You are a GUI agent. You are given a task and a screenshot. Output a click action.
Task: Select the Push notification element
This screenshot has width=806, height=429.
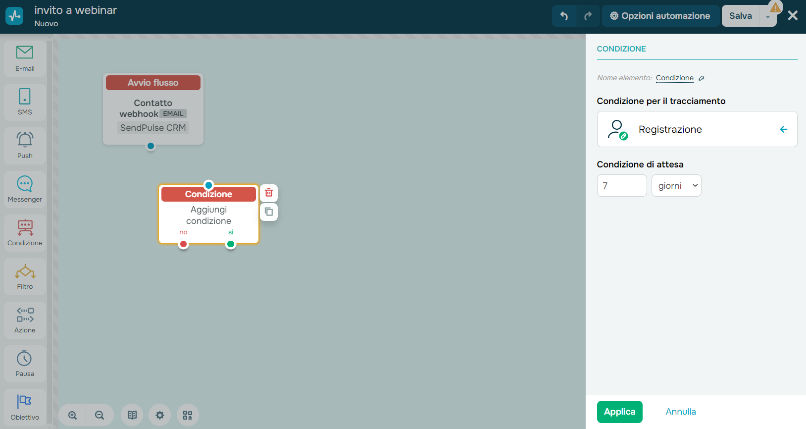tap(25, 146)
